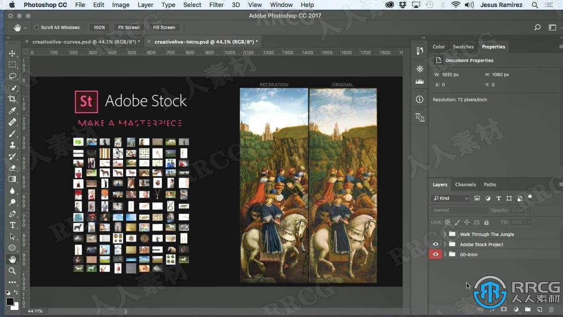Select the Horizontal Type tool
This screenshot has height=317, width=563.
pos(12,225)
